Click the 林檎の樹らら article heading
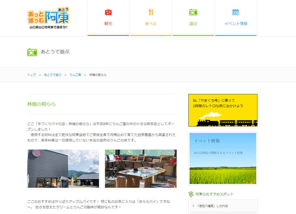Screen dimensions: 296x214 click(41, 104)
